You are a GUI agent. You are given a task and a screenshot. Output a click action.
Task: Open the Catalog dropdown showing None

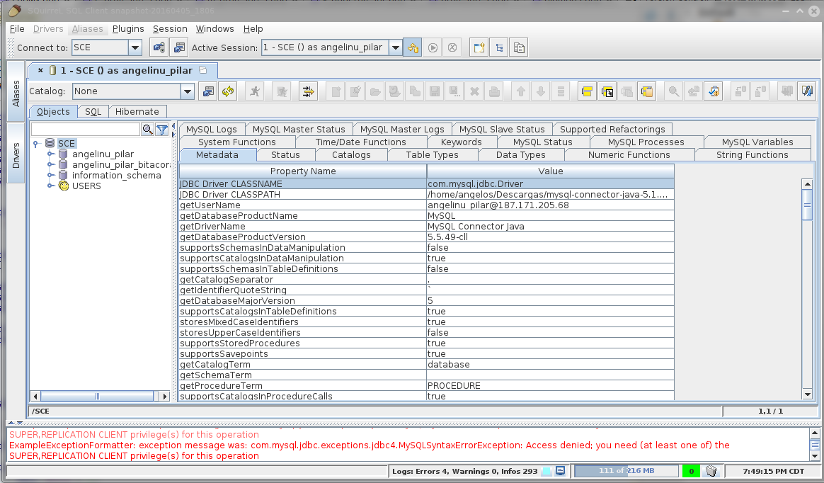pyautogui.click(x=187, y=91)
